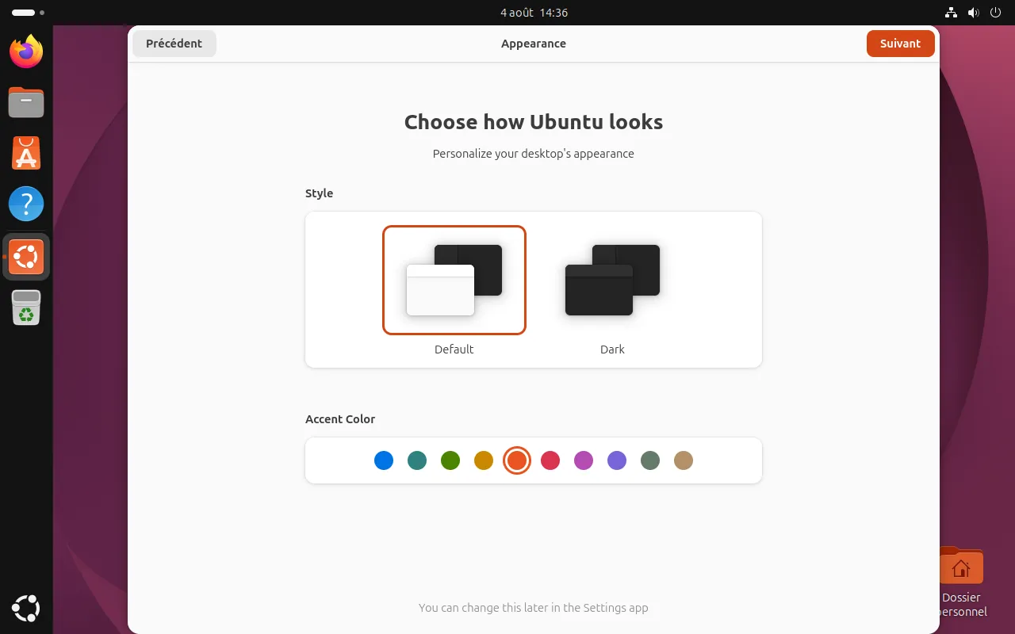Choose the magenta accent color
The width and height of the screenshot is (1015, 634).
point(584,460)
